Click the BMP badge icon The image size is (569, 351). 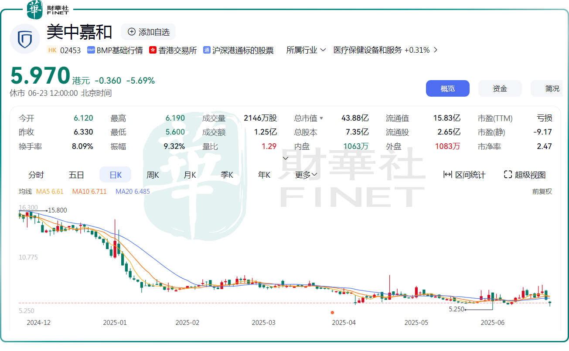coord(91,50)
